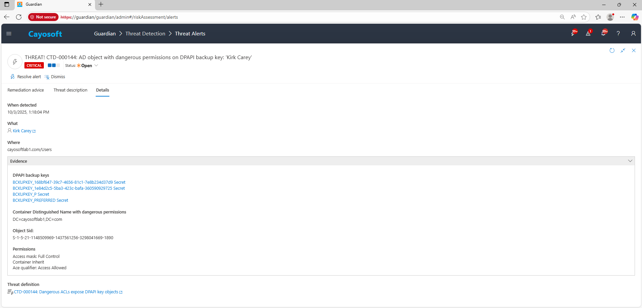Switch to the Remediation advice tab
The height and width of the screenshot is (308, 642).
pos(26,90)
